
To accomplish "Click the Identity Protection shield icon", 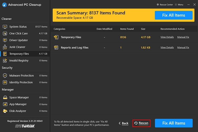I will (x=5, y=82).
